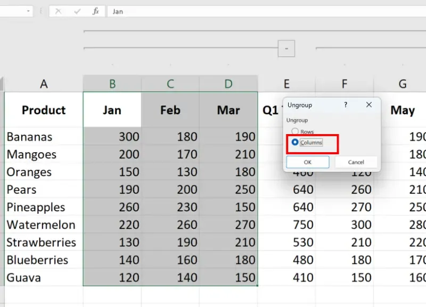
Task: Close the Ungroup dialog
Action: point(368,105)
